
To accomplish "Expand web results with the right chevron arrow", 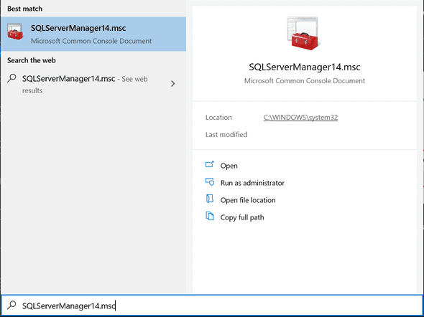I will click(173, 84).
